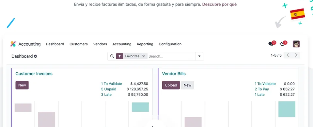Open the Accounting menu item
The height and width of the screenshot is (127, 313).
(122, 44)
